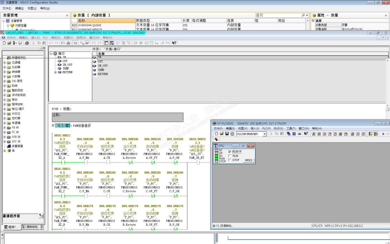
Task: Click the 查找 search field in WinCC
Action: click(x=278, y=15)
